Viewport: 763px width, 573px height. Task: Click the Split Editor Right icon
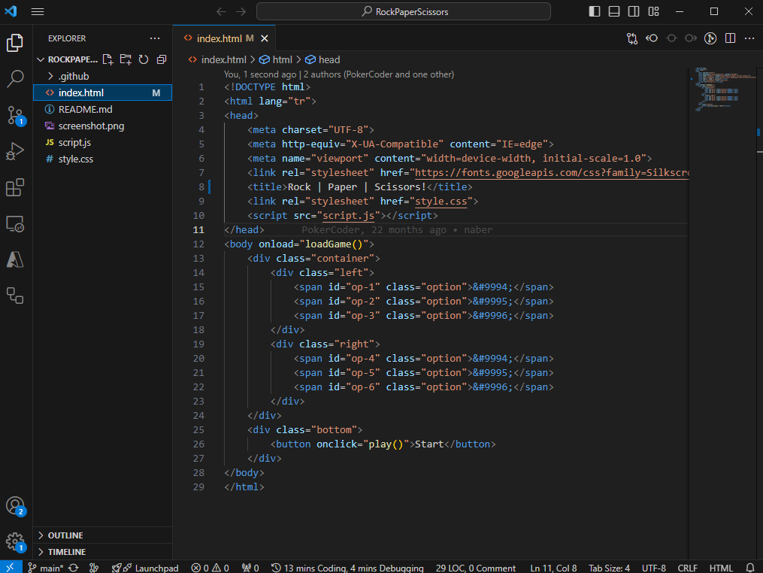[730, 38]
